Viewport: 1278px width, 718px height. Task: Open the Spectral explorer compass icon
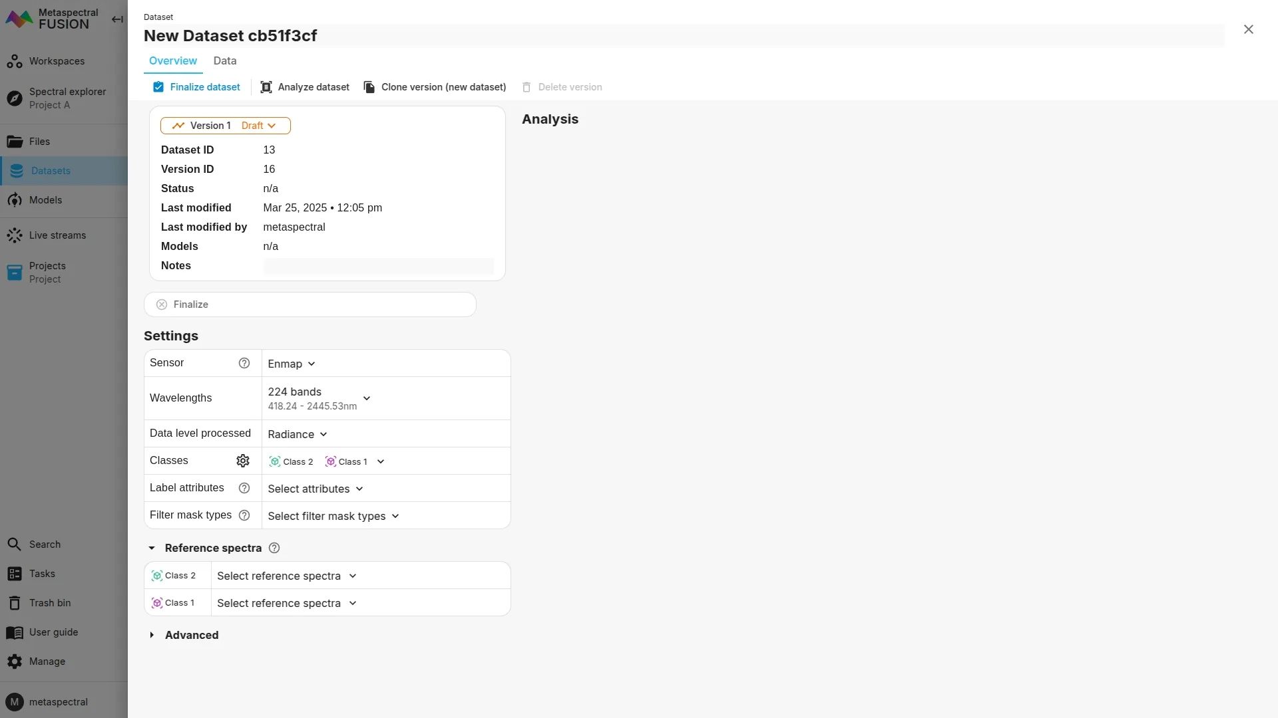pos(15,98)
